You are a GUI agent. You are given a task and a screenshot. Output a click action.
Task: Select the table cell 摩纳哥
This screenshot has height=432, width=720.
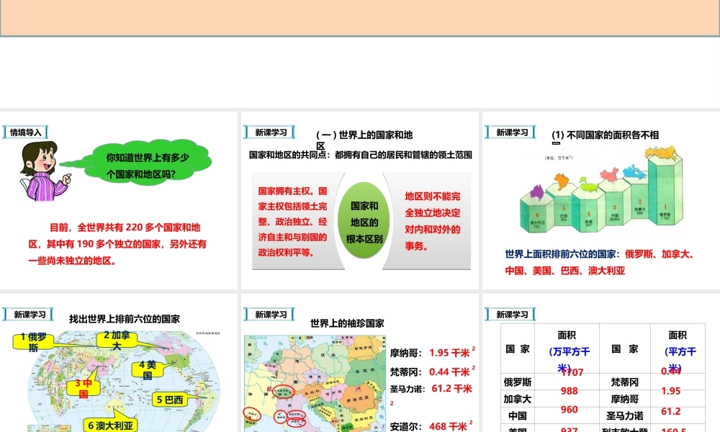624,399
